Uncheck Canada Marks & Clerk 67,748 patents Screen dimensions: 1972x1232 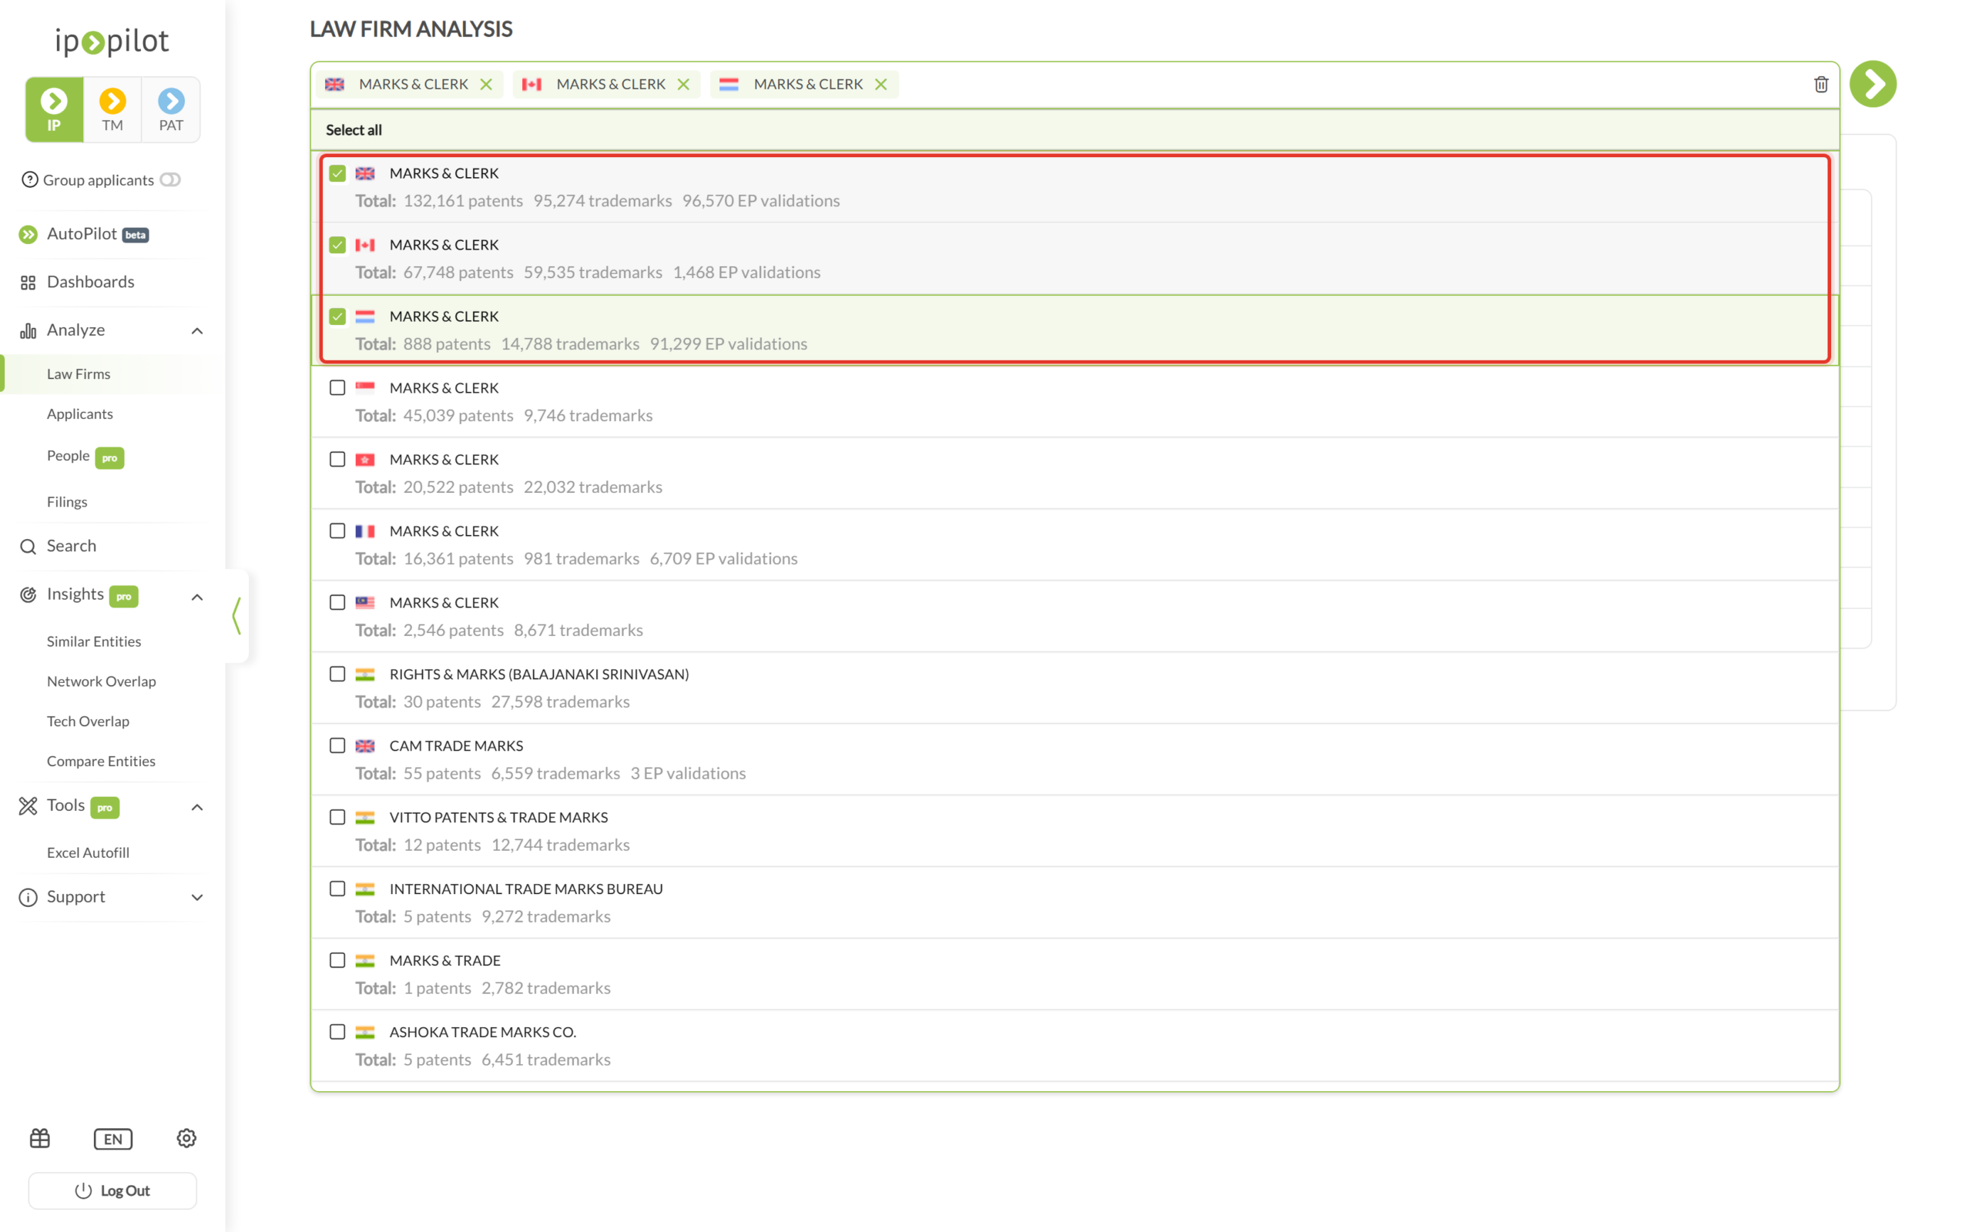(x=337, y=246)
